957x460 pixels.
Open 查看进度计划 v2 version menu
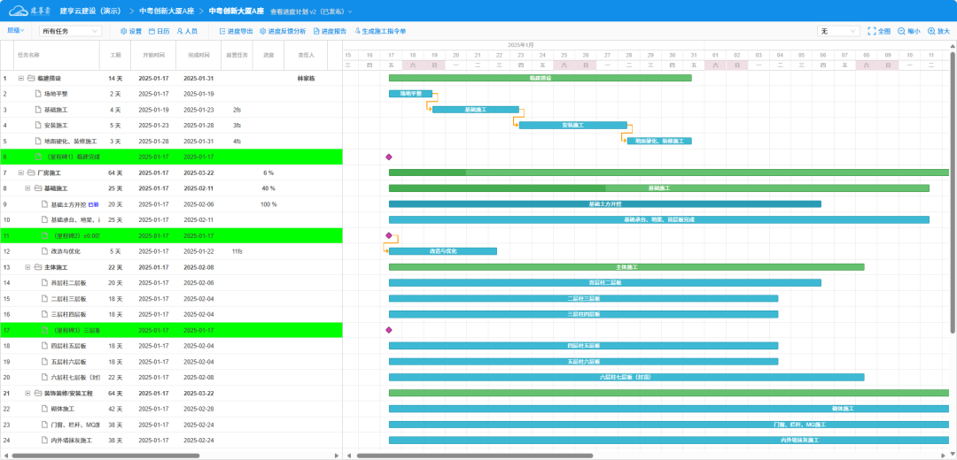pos(298,11)
